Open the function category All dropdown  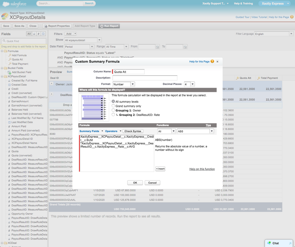point(174,131)
